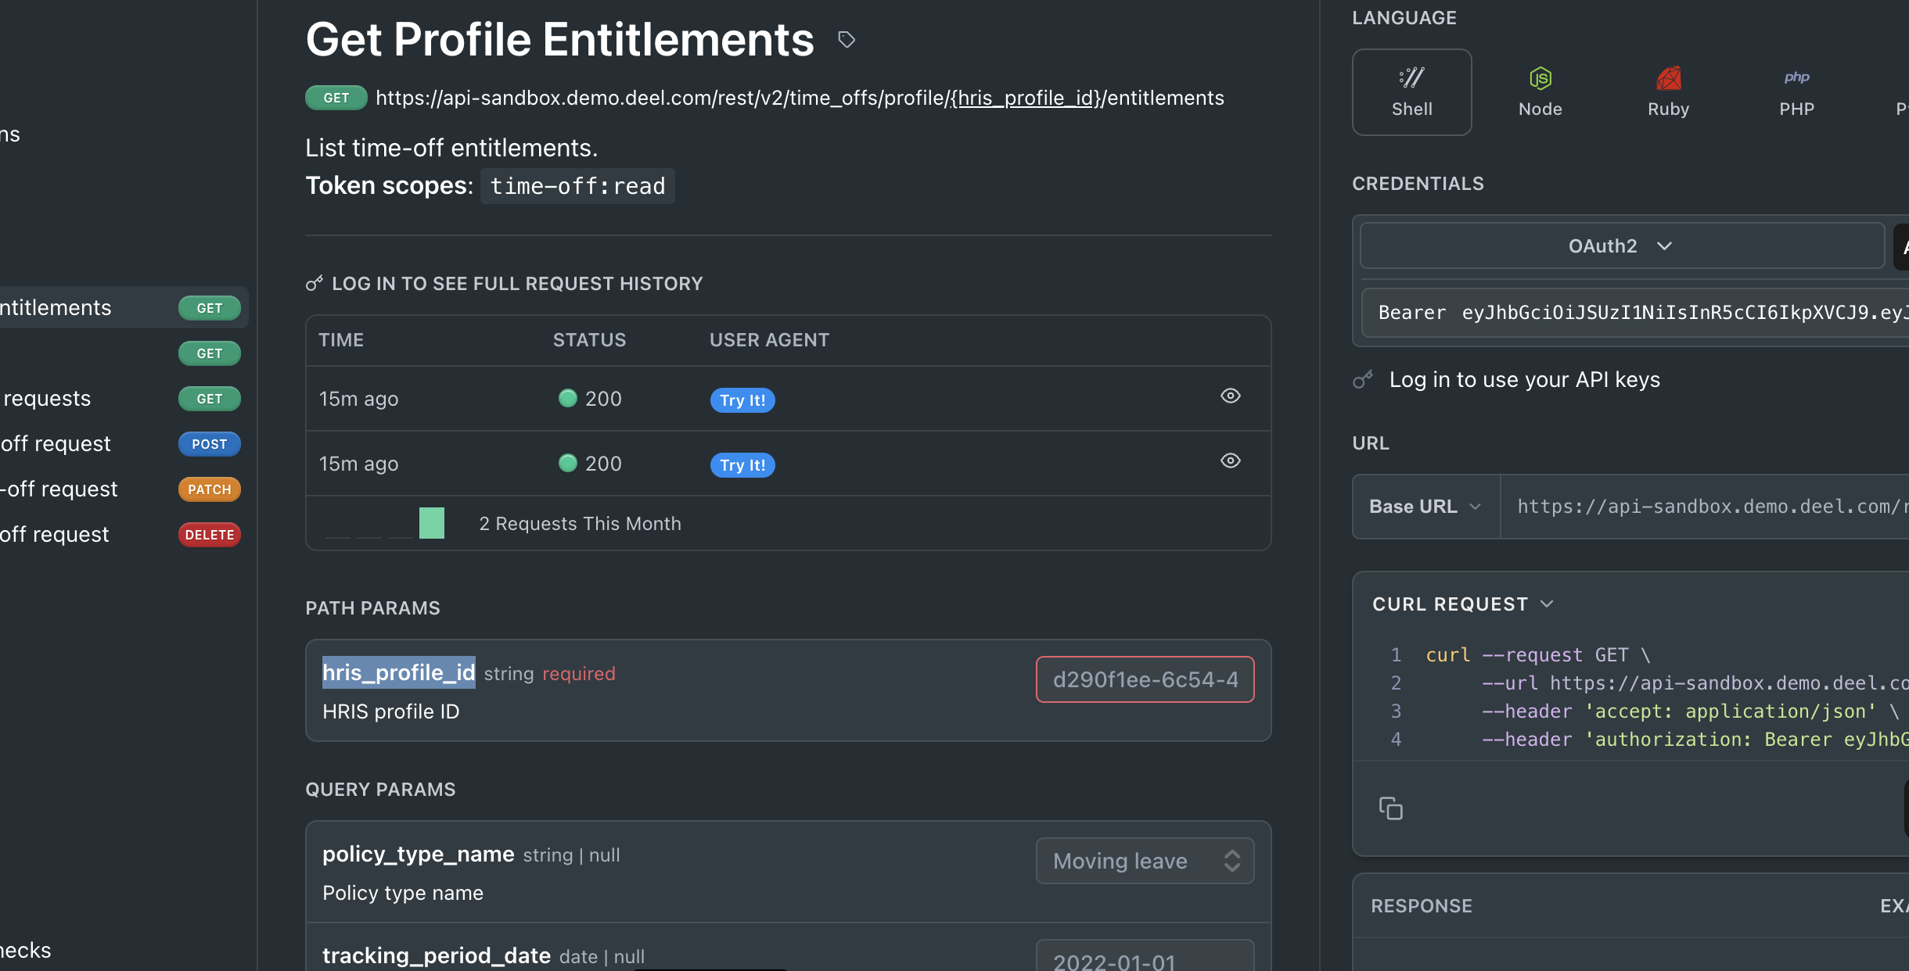
Task: Open the OAuth2 credentials dropdown
Action: (x=1622, y=245)
